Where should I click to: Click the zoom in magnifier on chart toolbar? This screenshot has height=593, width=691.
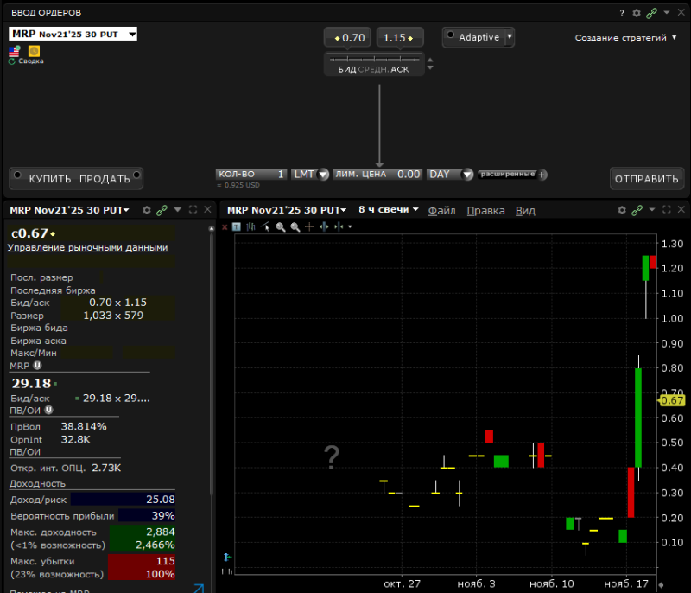(282, 226)
